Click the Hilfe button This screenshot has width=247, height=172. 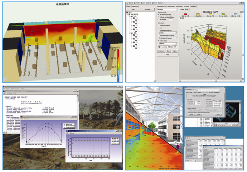pos(168,54)
